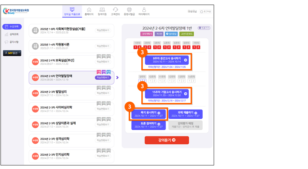
Task: Open the 마이페이지 person icon
Action: 144,10
